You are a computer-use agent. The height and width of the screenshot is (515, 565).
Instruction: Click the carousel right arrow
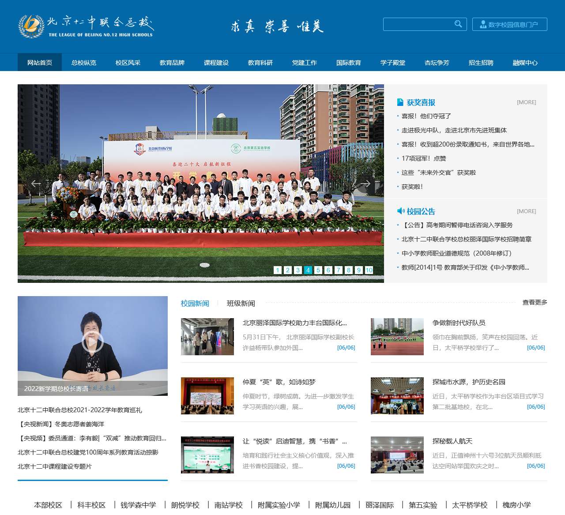point(366,183)
